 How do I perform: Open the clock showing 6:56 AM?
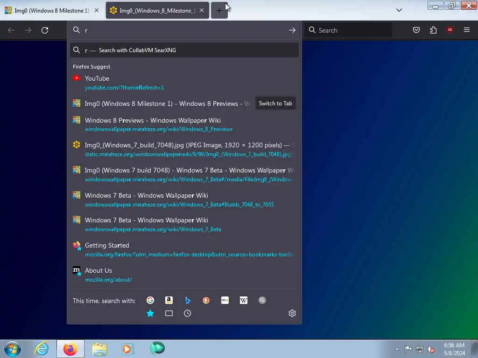pyautogui.click(x=454, y=349)
